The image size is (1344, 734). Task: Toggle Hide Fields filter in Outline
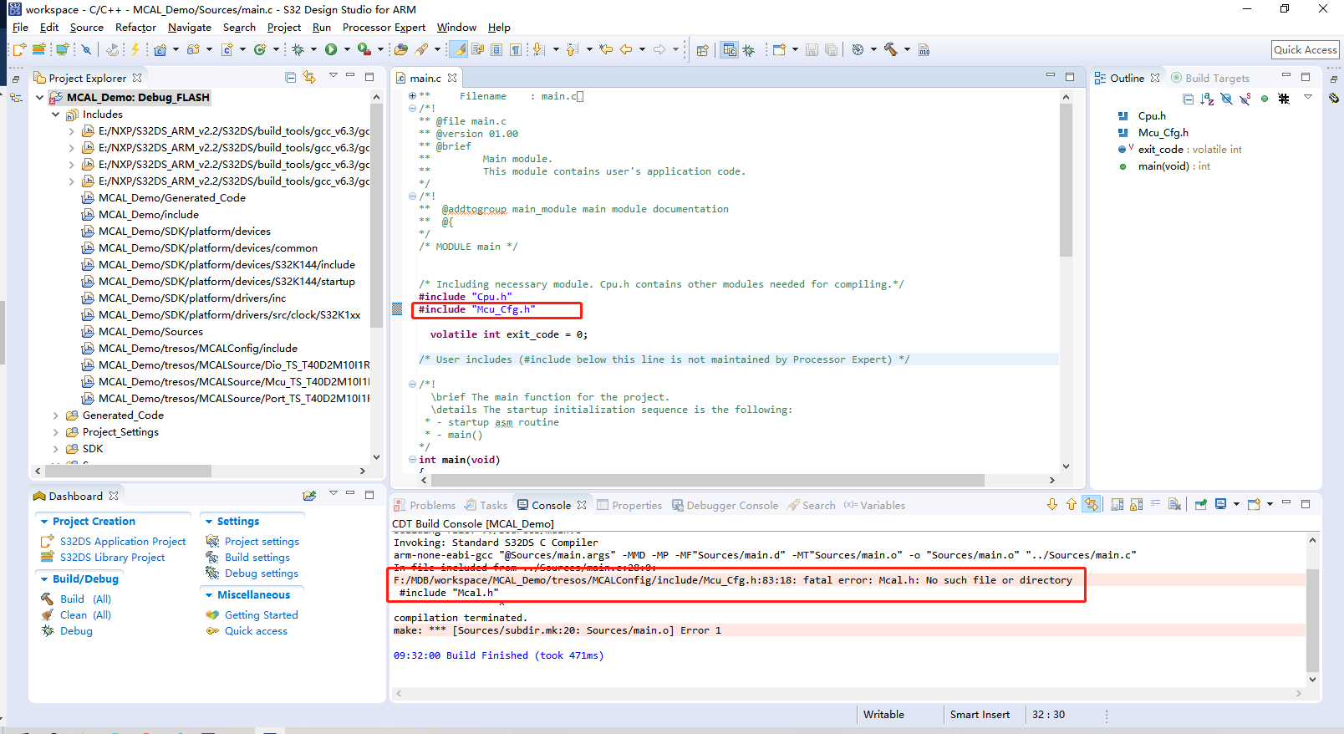[1226, 99]
